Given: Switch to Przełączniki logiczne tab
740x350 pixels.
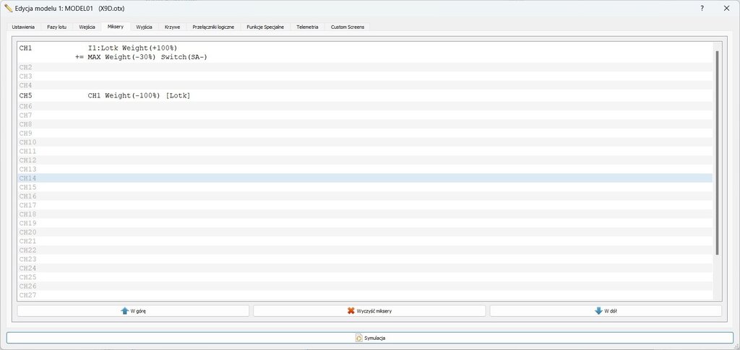Looking at the screenshot, I should pos(213,27).
